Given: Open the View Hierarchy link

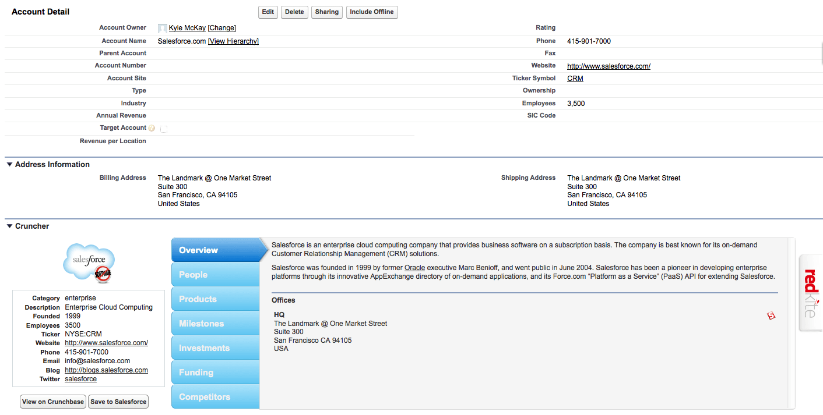Looking at the screenshot, I should (233, 41).
